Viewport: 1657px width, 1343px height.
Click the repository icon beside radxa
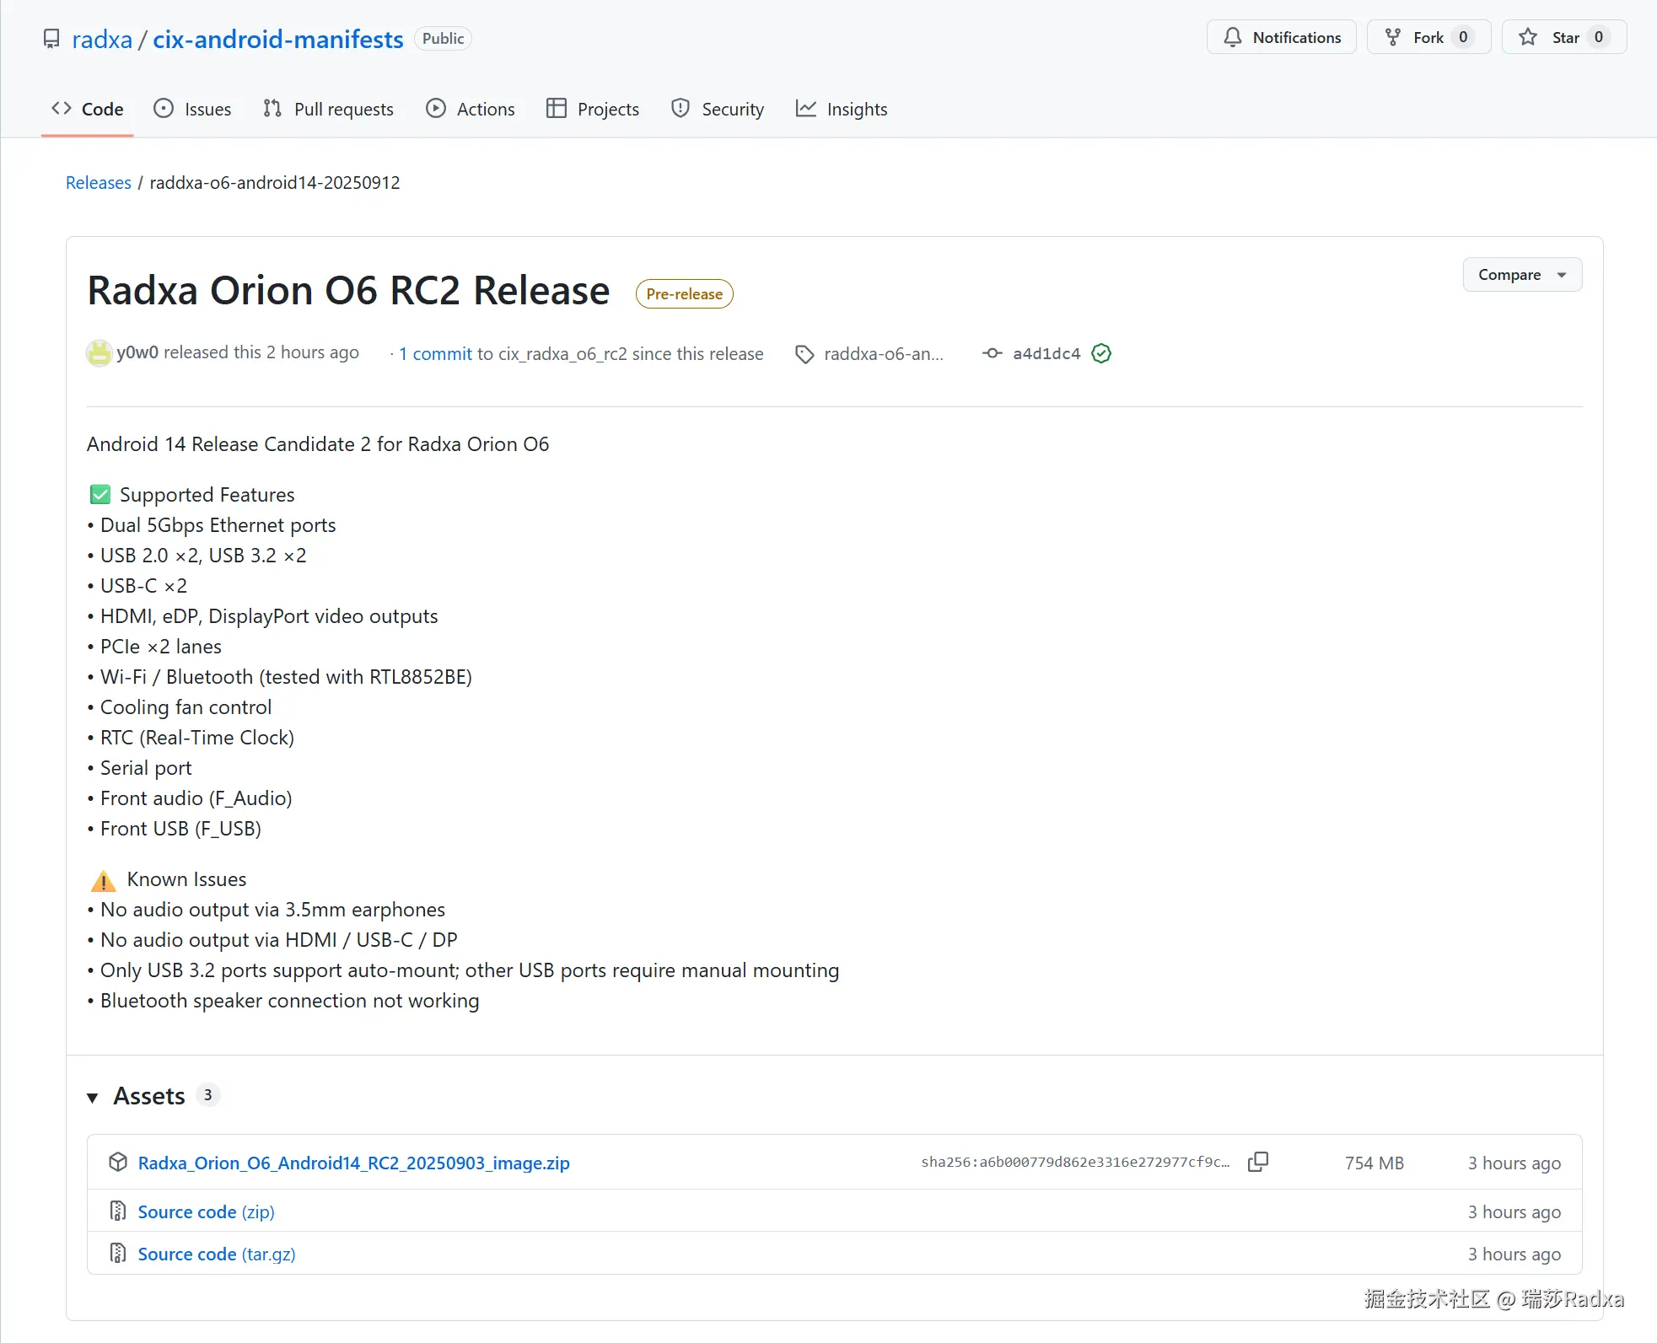(x=51, y=39)
